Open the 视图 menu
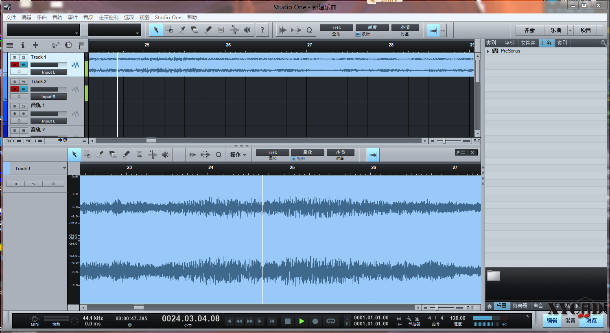 coord(144,18)
